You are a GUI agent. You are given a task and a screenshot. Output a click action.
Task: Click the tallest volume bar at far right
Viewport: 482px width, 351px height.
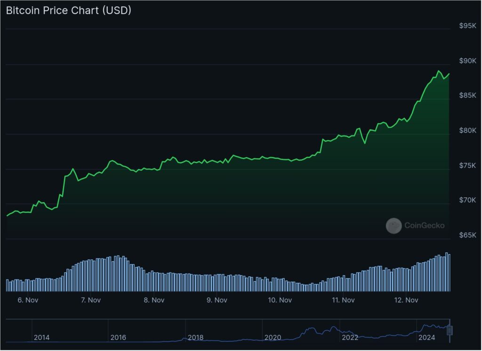(447, 272)
